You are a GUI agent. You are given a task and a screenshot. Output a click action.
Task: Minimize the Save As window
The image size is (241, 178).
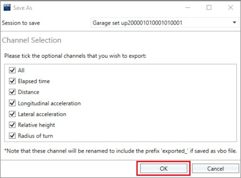tap(187, 8)
